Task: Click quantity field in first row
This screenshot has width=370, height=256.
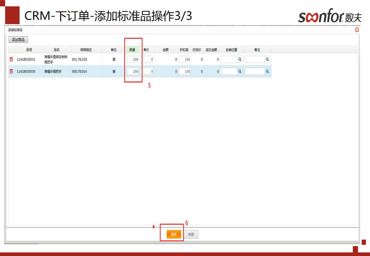Action: 133,59
